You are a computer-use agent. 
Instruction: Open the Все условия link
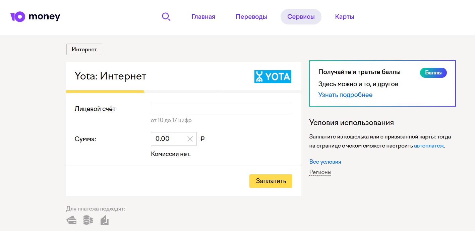[325, 162]
